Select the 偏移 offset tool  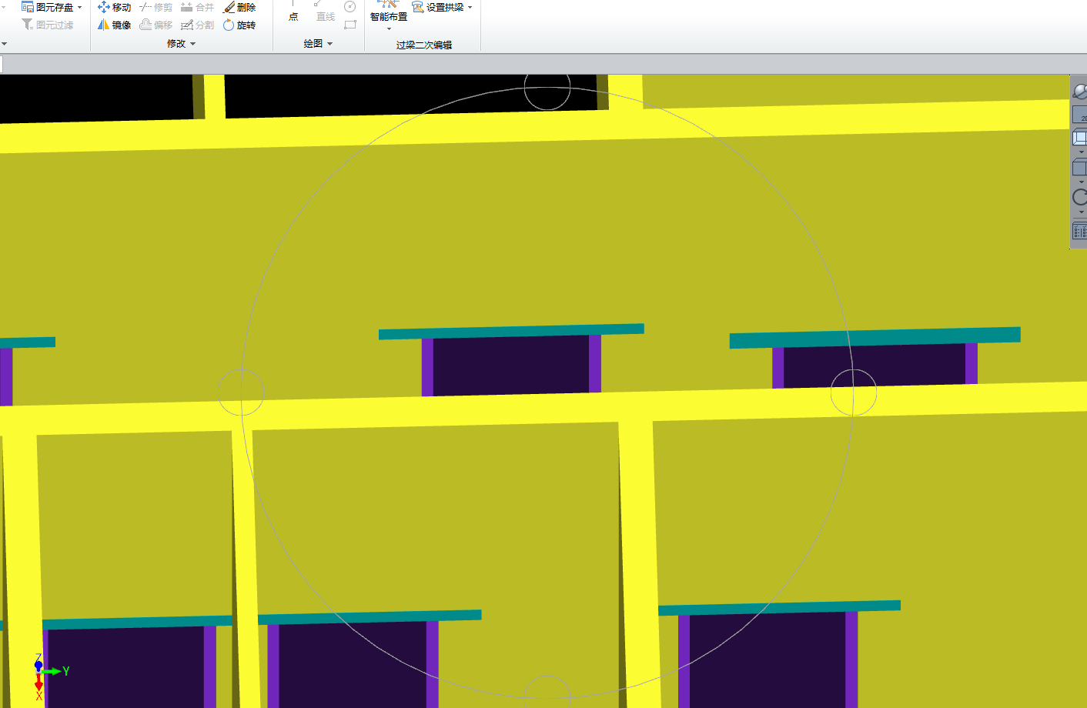coord(156,25)
